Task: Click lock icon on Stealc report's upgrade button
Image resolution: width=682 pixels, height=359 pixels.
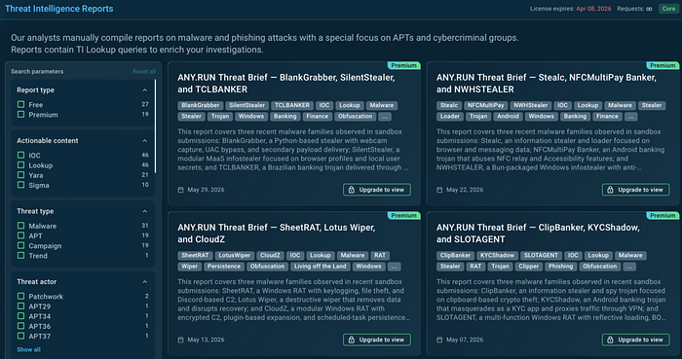Action: (x=610, y=190)
